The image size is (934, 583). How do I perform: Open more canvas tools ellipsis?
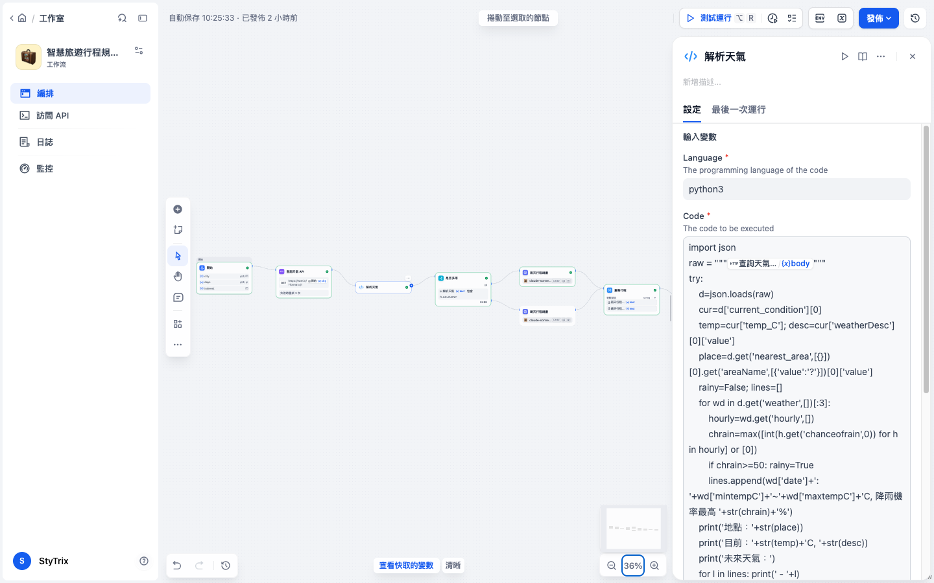pos(178,345)
